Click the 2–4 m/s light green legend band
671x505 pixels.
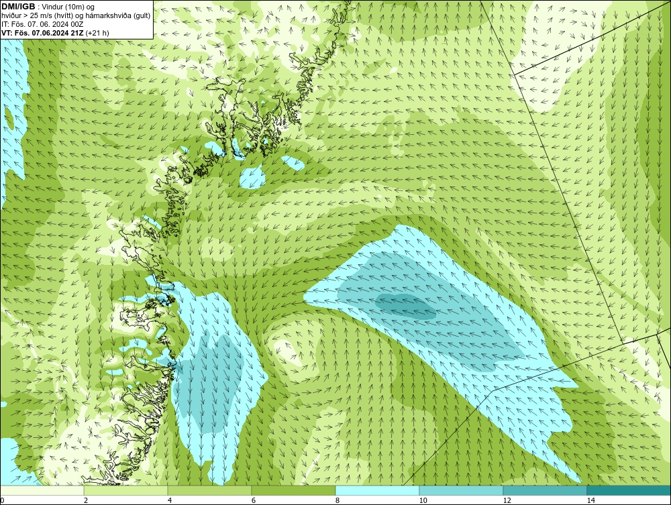tap(126, 490)
